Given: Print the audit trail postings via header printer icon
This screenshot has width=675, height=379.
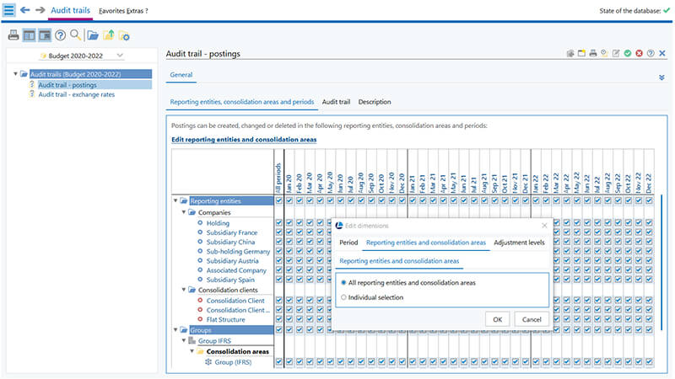Looking at the screenshot, I should [593, 53].
